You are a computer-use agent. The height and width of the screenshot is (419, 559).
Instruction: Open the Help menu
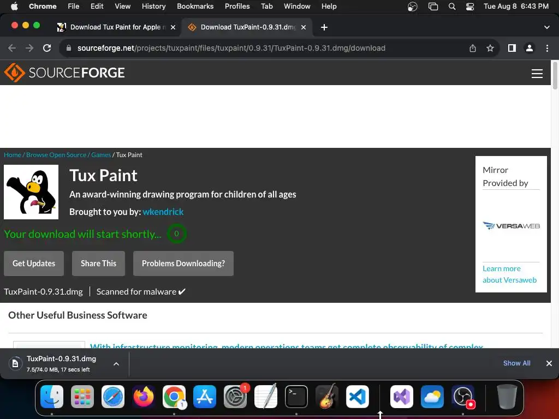[x=329, y=6]
